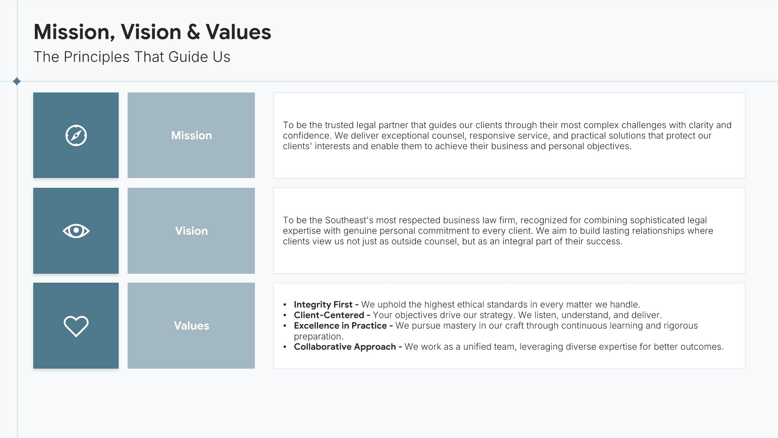Click the bullet point before "Client-Centered"
The width and height of the screenshot is (778, 438).
tap(285, 316)
